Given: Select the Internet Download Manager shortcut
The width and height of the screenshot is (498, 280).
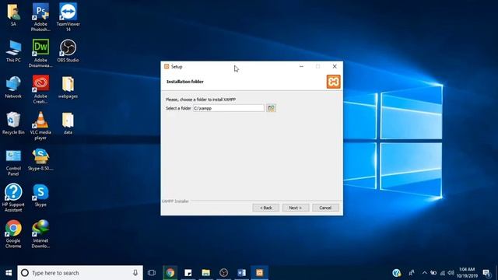Looking at the screenshot, I should click(40, 233).
